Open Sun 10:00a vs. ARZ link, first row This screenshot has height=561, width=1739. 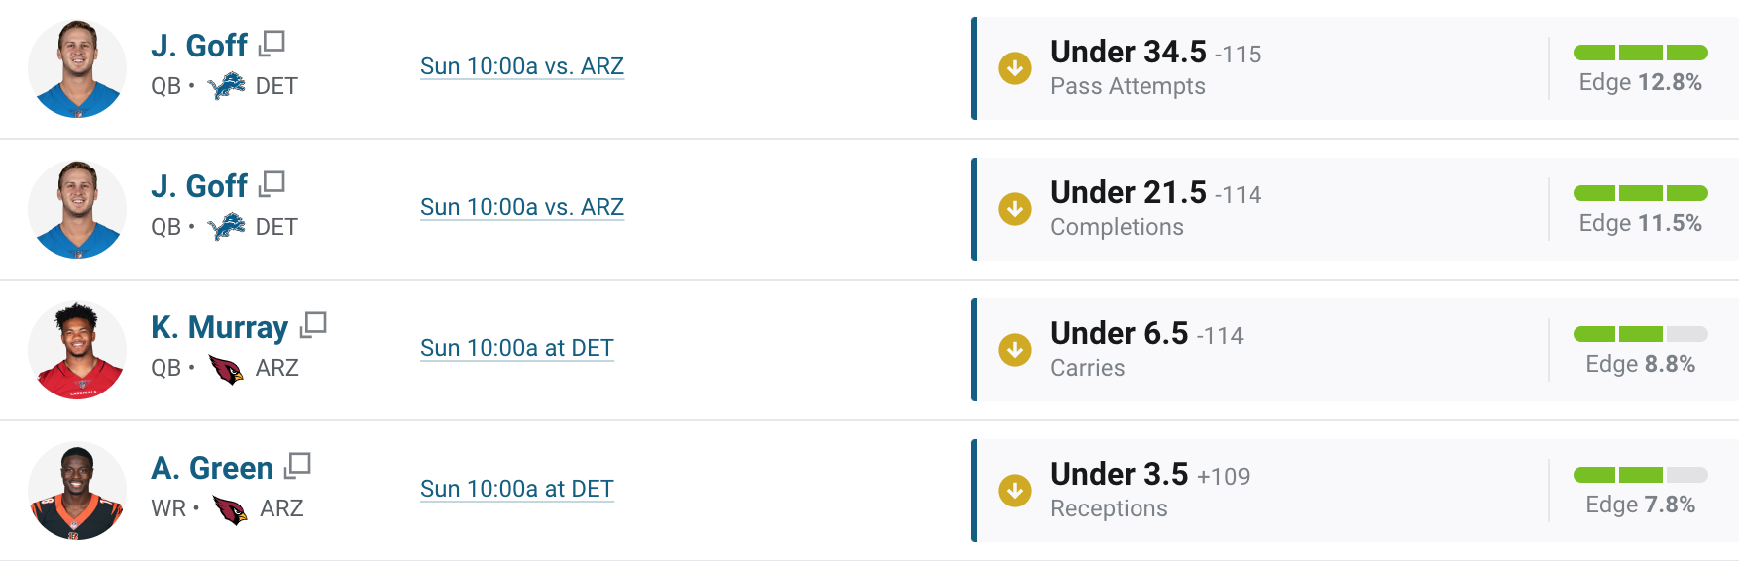pos(522,66)
